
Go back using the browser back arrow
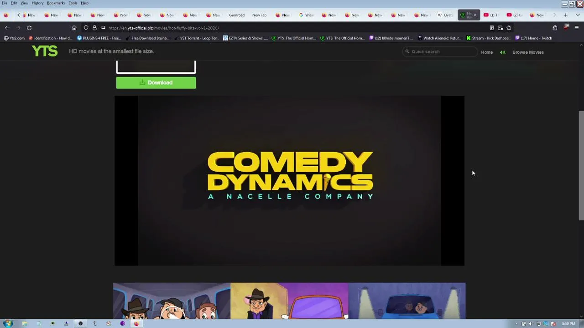tap(7, 28)
